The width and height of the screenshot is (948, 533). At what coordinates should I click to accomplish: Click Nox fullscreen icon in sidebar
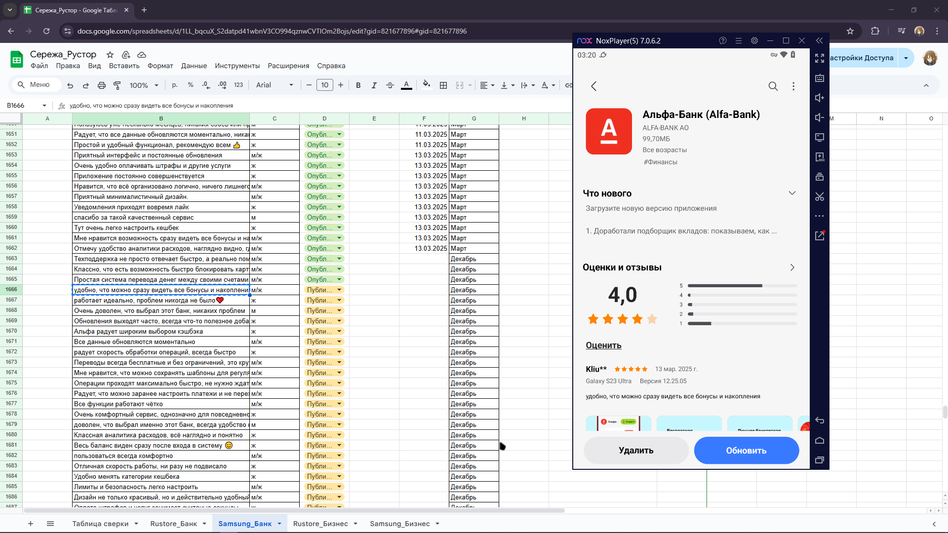tap(820, 58)
